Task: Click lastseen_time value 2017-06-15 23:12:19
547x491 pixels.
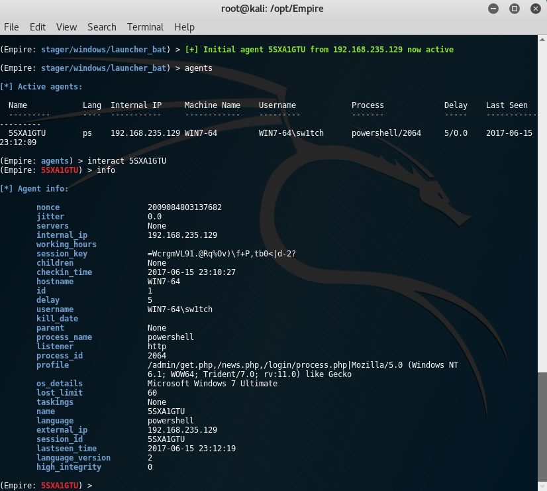Action: click(191, 449)
